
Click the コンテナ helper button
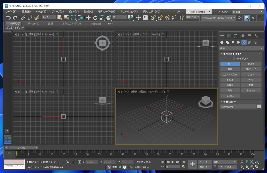[251, 64]
